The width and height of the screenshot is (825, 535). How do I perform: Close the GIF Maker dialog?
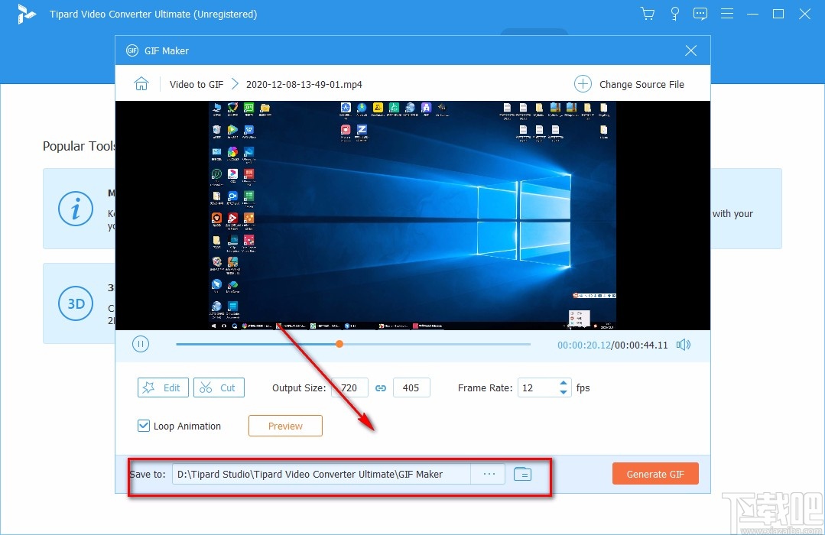(691, 50)
